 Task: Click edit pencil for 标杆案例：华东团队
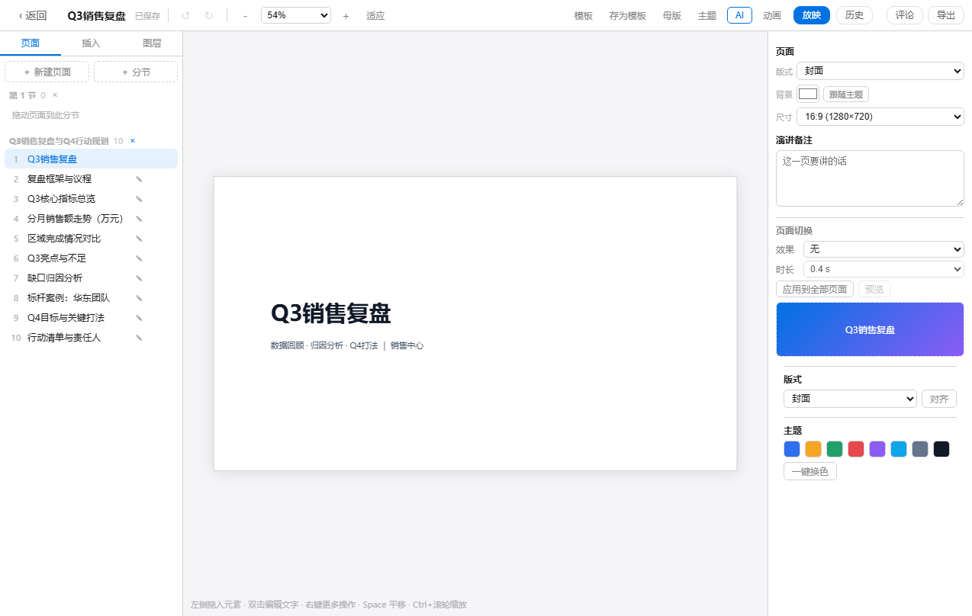click(139, 298)
